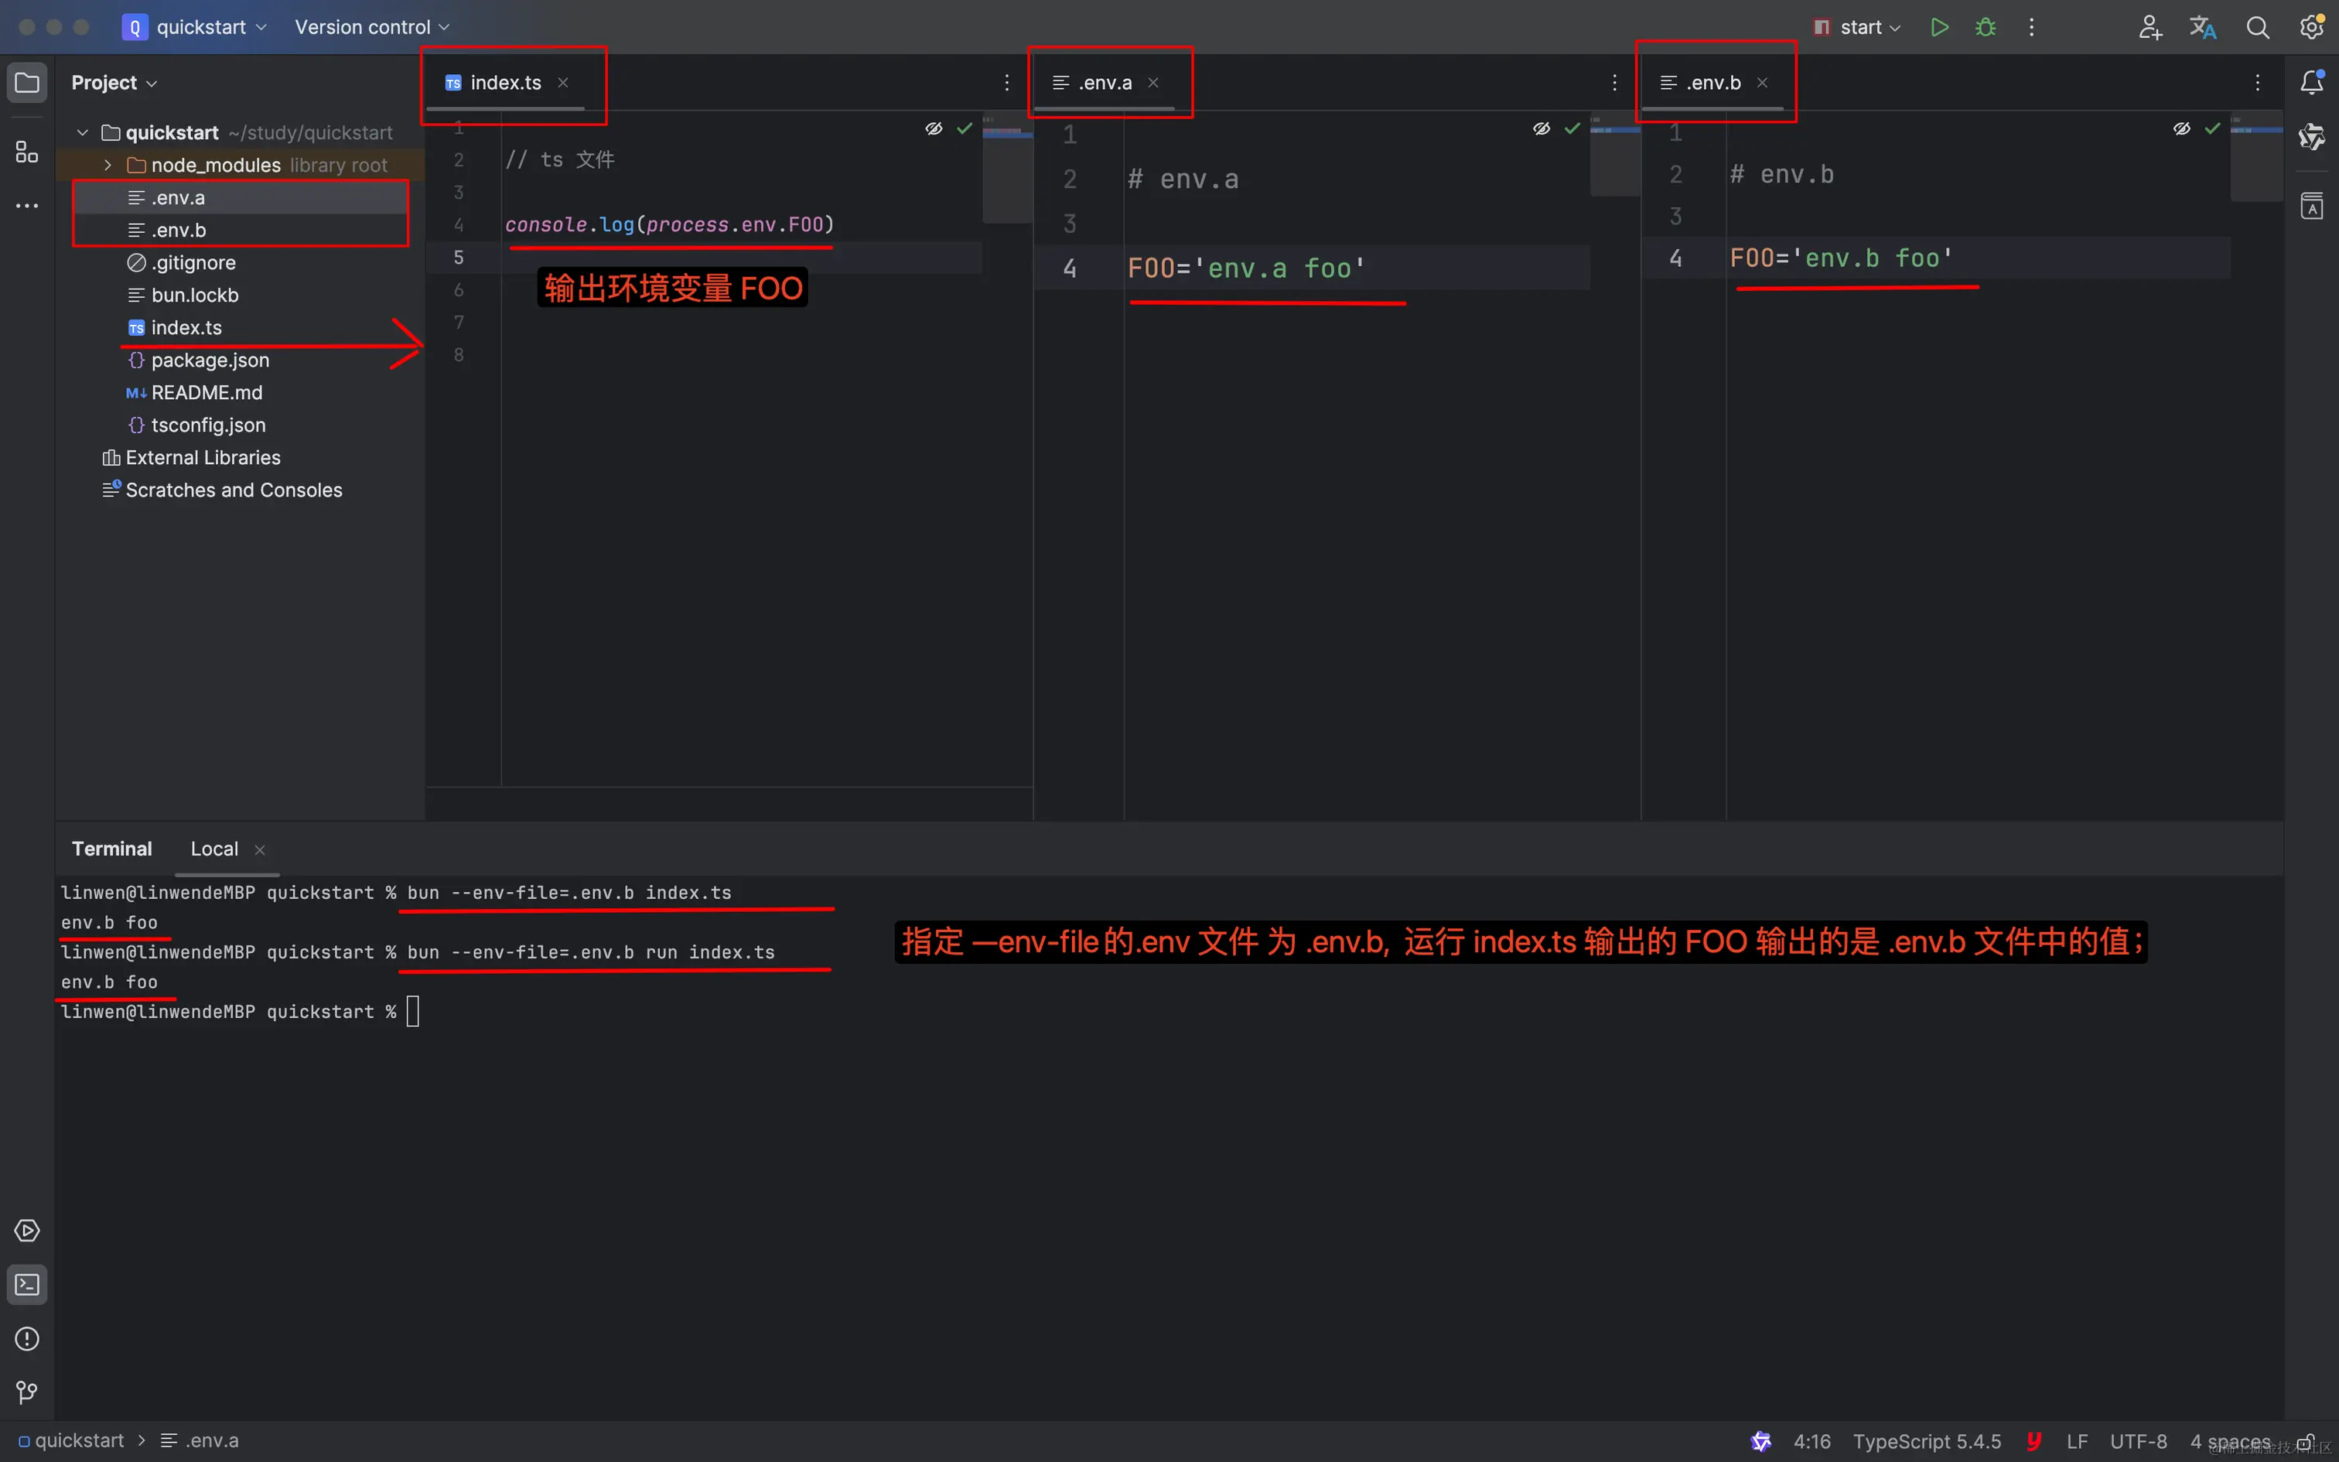Open tab options menu for .env.b editor
The height and width of the screenshot is (1462, 2339).
2258,84
